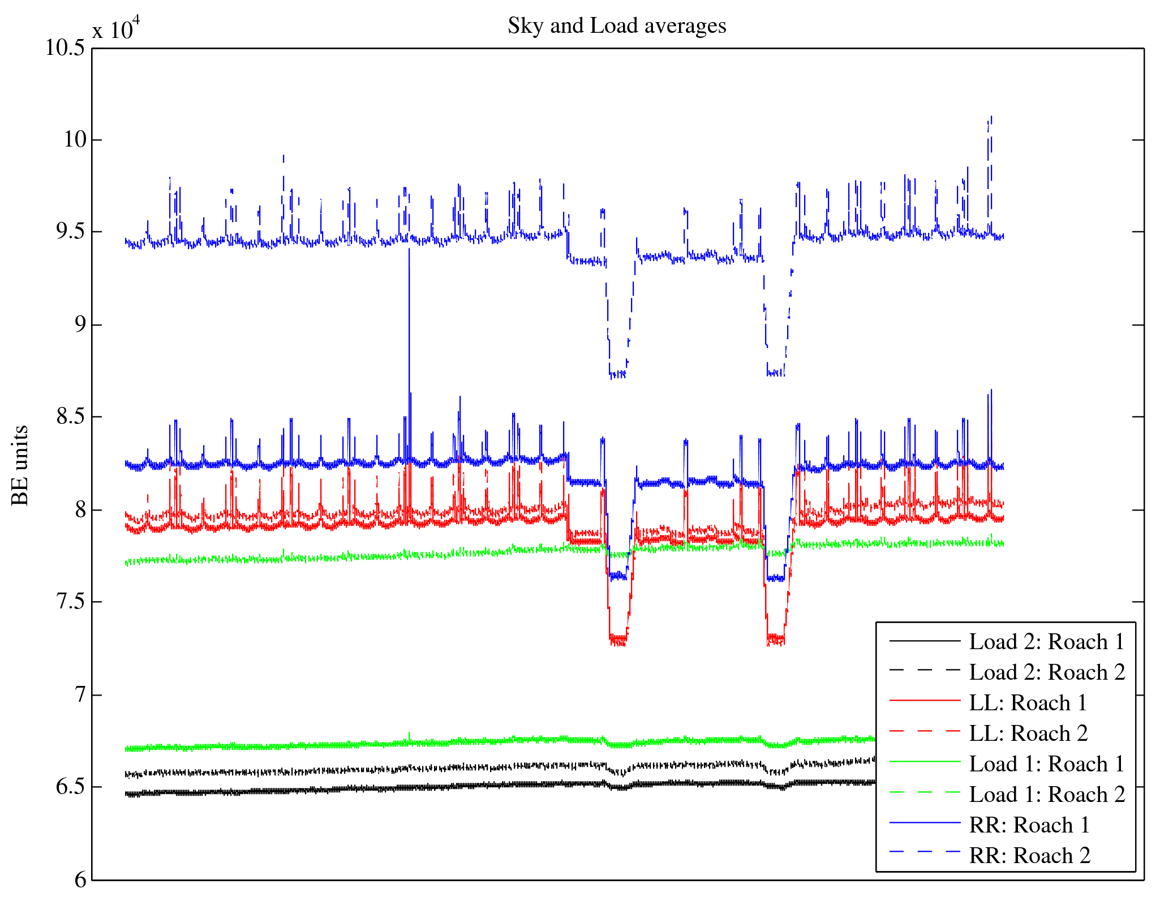This screenshot has height=901, width=1160.
Task: Click solid black line sample in legend
Action: coord(925,641)
